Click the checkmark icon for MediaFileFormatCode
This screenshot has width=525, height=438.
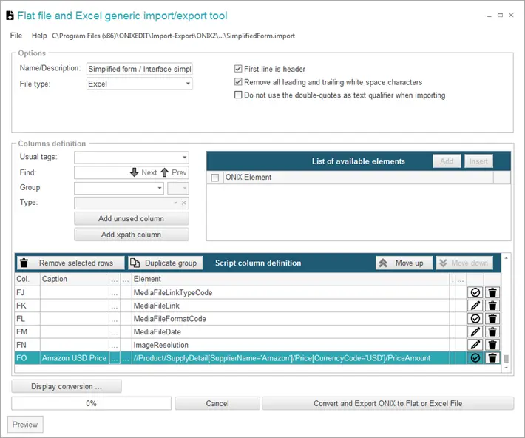[x=475, y=319]
